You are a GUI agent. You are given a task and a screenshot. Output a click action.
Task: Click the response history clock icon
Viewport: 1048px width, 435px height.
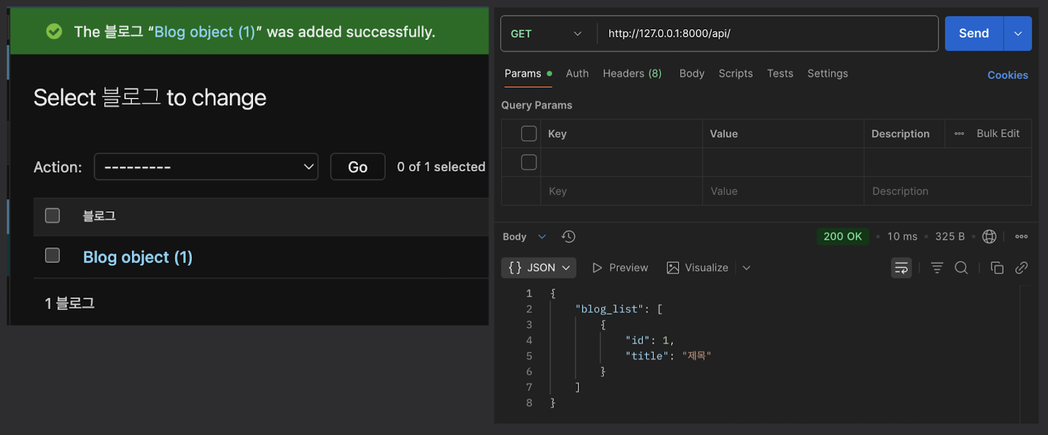[x=568, y=237]
